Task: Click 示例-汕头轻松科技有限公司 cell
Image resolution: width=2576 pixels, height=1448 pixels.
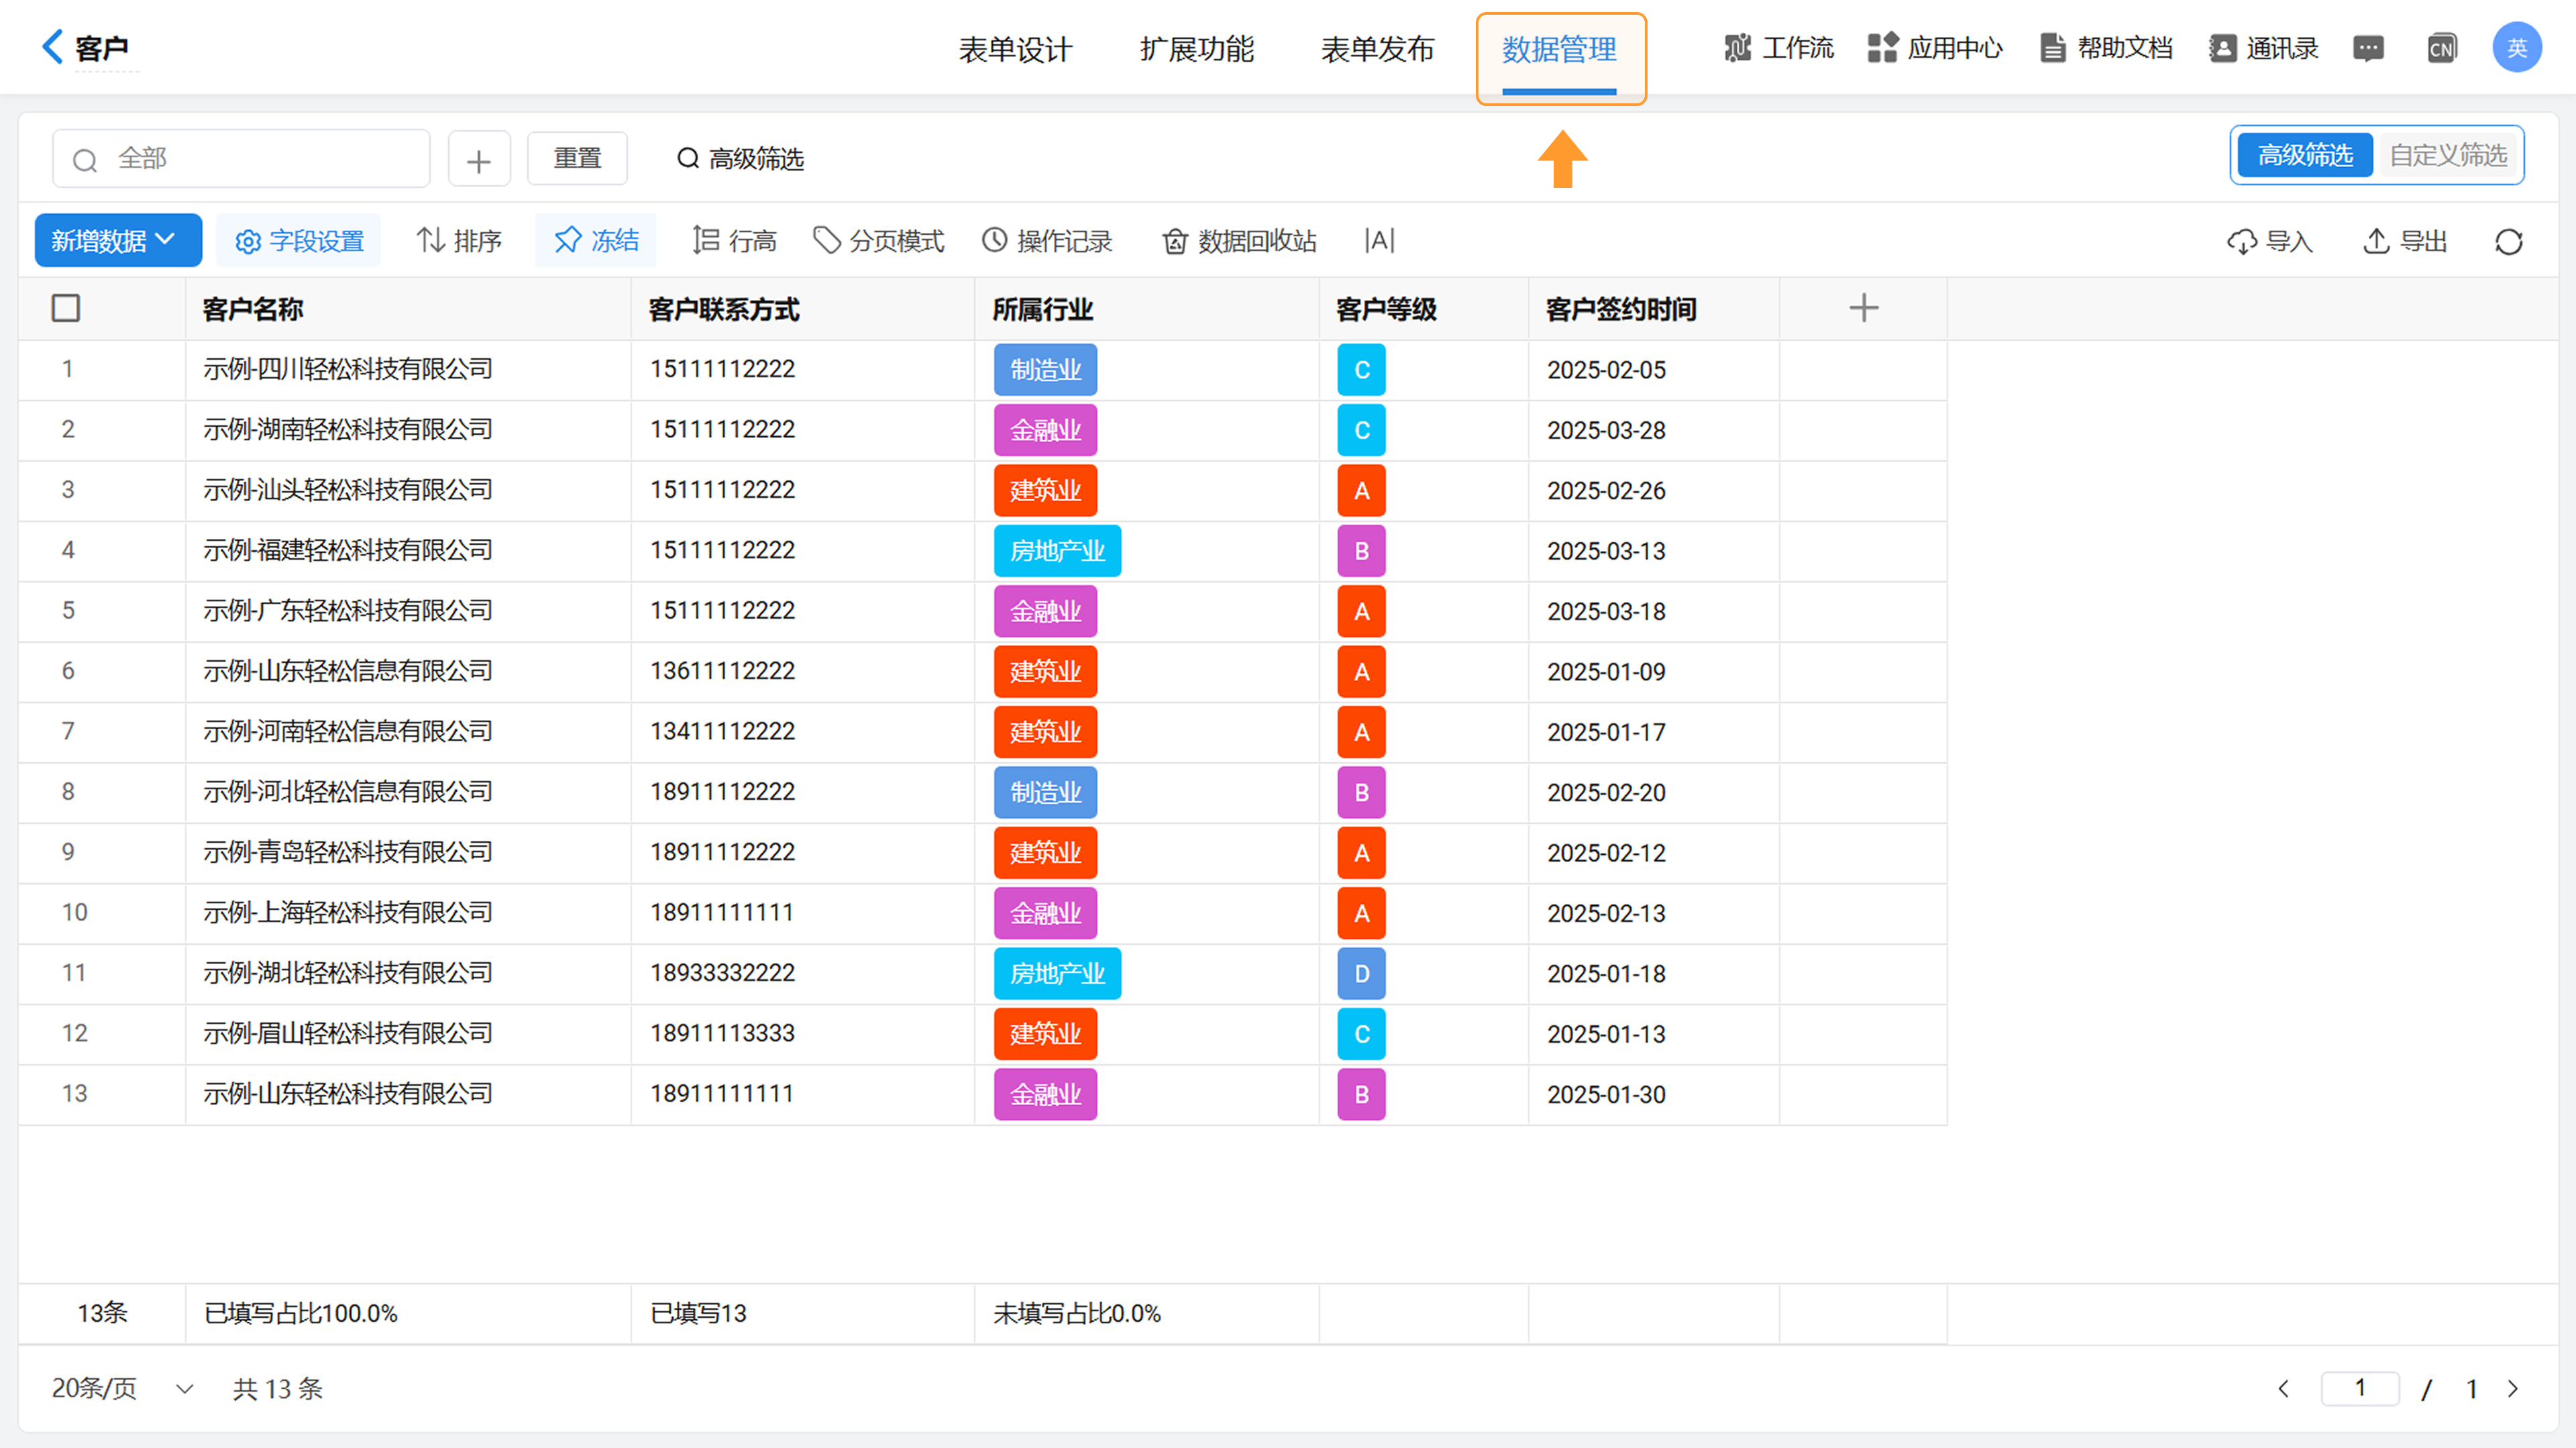Action: pyautogui.click(x=348, y=490)
